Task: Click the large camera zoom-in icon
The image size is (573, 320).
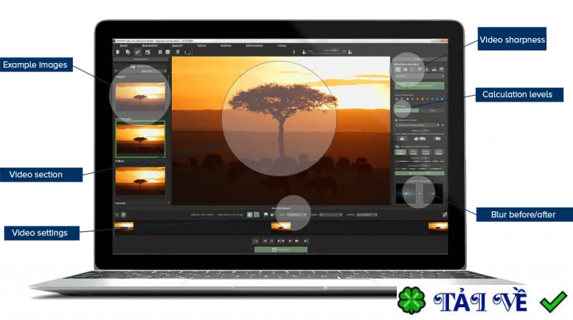Action: (x=350, y=52)
